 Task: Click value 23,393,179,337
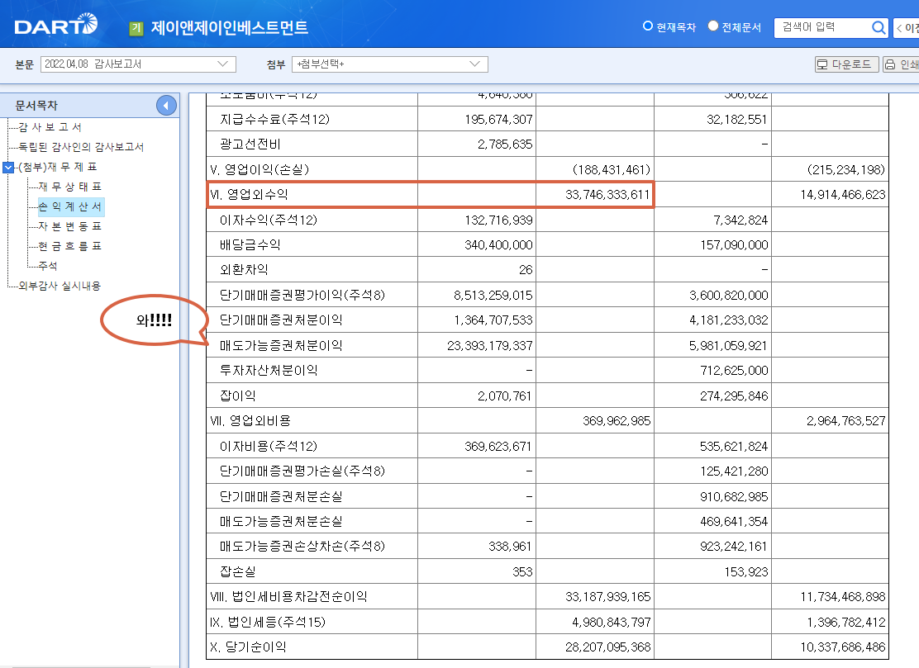490,345
